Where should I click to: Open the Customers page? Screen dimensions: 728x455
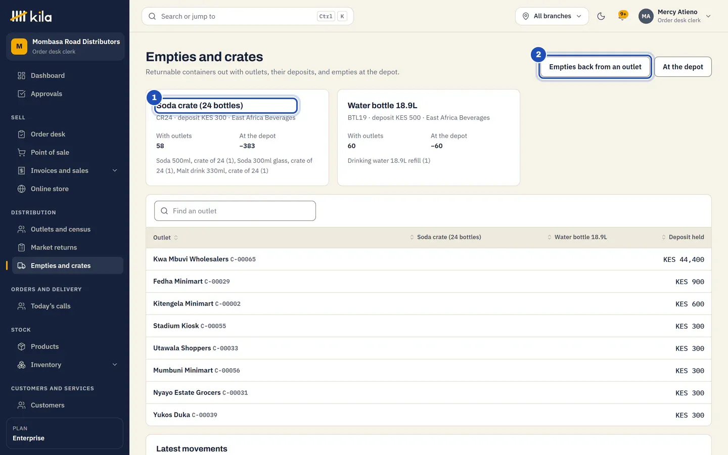[68, 405]
